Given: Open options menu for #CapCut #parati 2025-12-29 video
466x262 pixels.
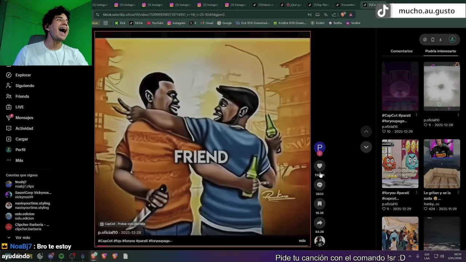Looking at the screenshot, I should click(x=416, y=115).
